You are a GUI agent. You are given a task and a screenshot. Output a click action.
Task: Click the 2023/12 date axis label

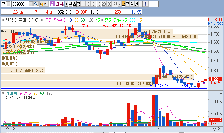point(8,129)
